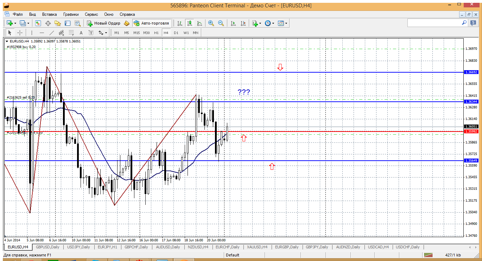This screenshot has width=482, height=261.
Task: Expand the EURUSD,H4 chart title arrow
Action: click(x=7, y=41)
